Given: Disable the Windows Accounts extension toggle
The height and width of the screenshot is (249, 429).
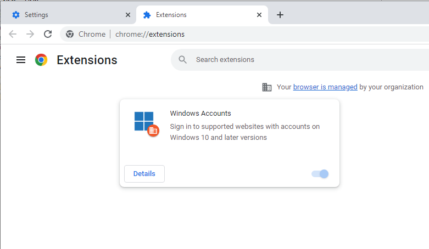Looking at the screenshot, I should (320, 174).
